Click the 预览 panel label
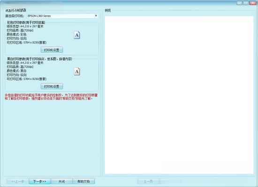The width and height of the screenshot is (258, 187). (x=108, y=10)
